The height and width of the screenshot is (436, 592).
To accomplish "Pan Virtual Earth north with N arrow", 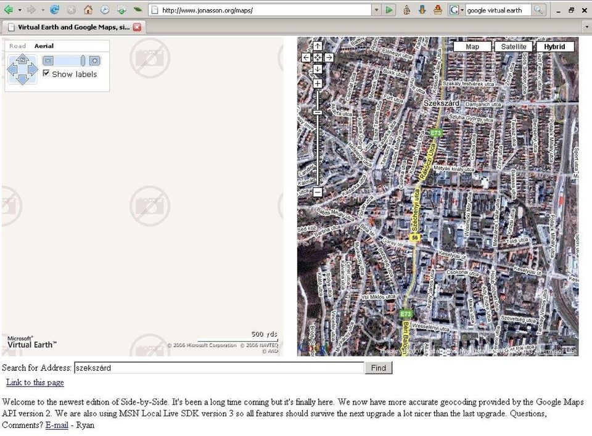I will tap(22, 60).
